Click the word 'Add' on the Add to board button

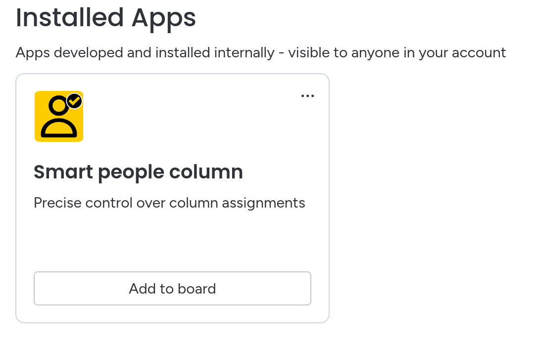coord(140,289)
